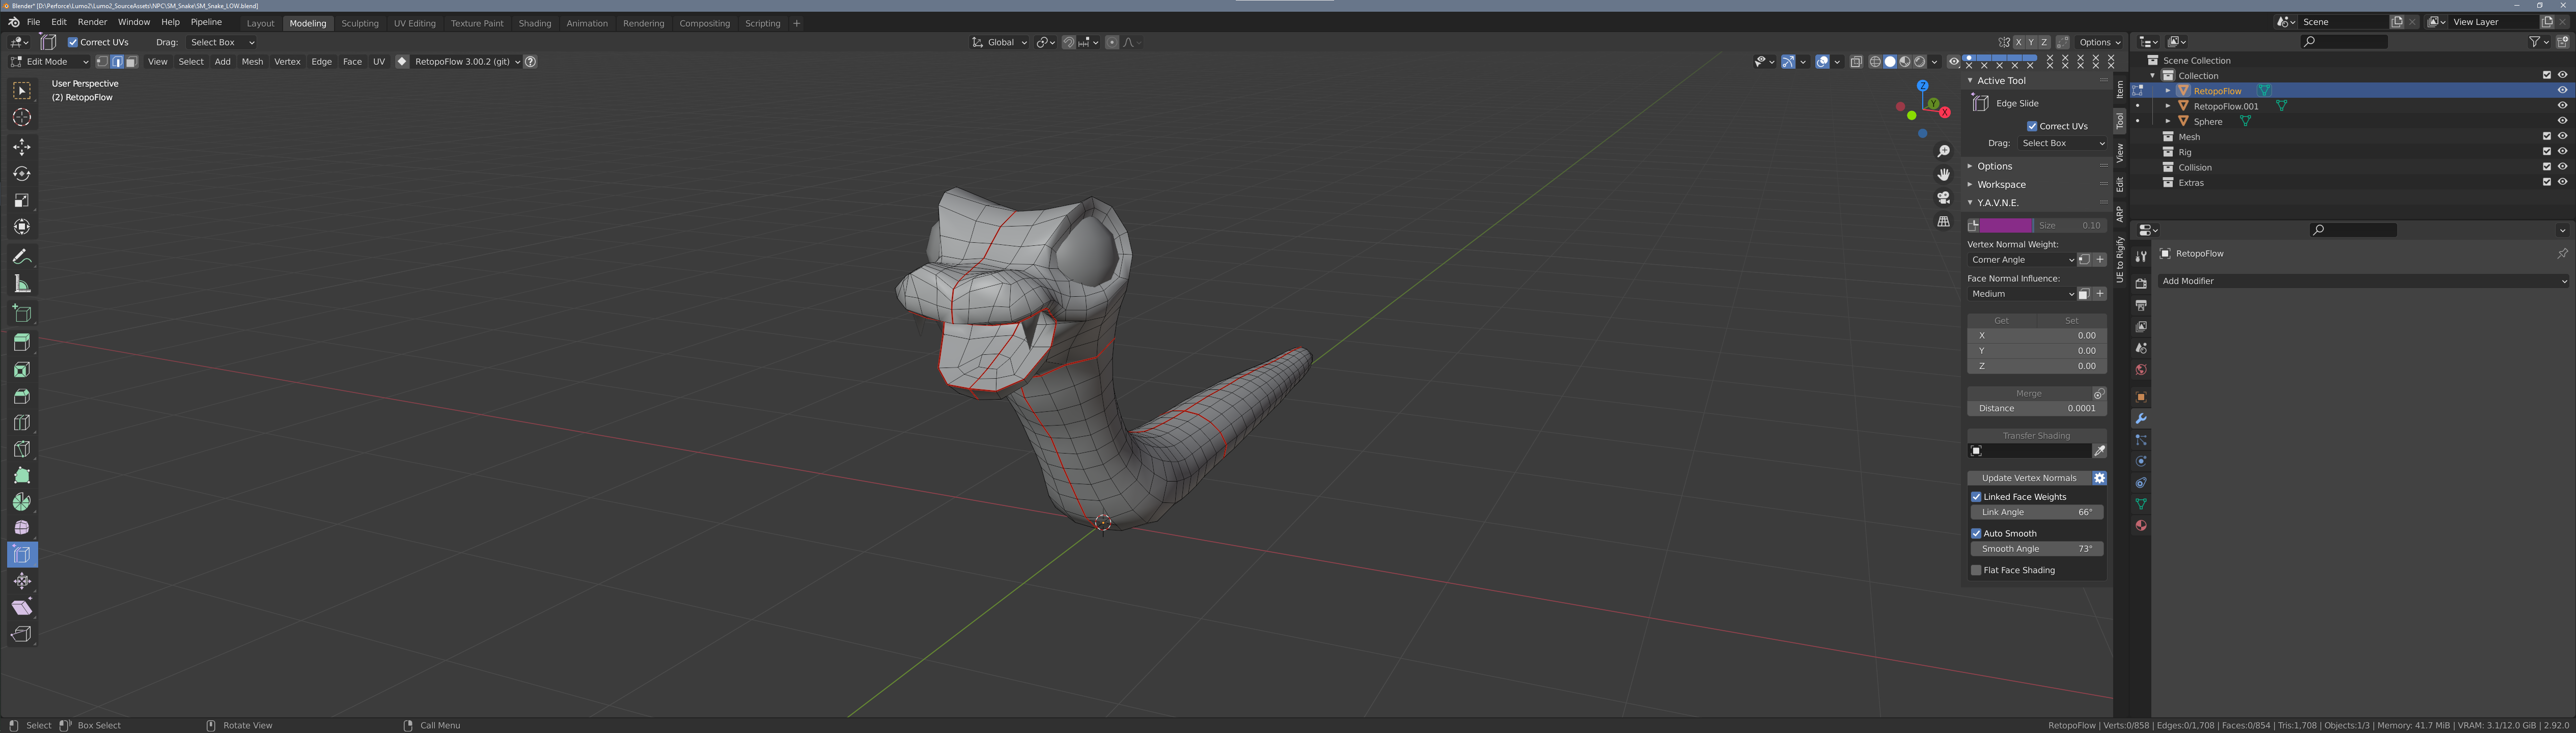Open the Mesh menu in viewport header
Viewport: 2576px width, 733px height.
tap(252, 62)
